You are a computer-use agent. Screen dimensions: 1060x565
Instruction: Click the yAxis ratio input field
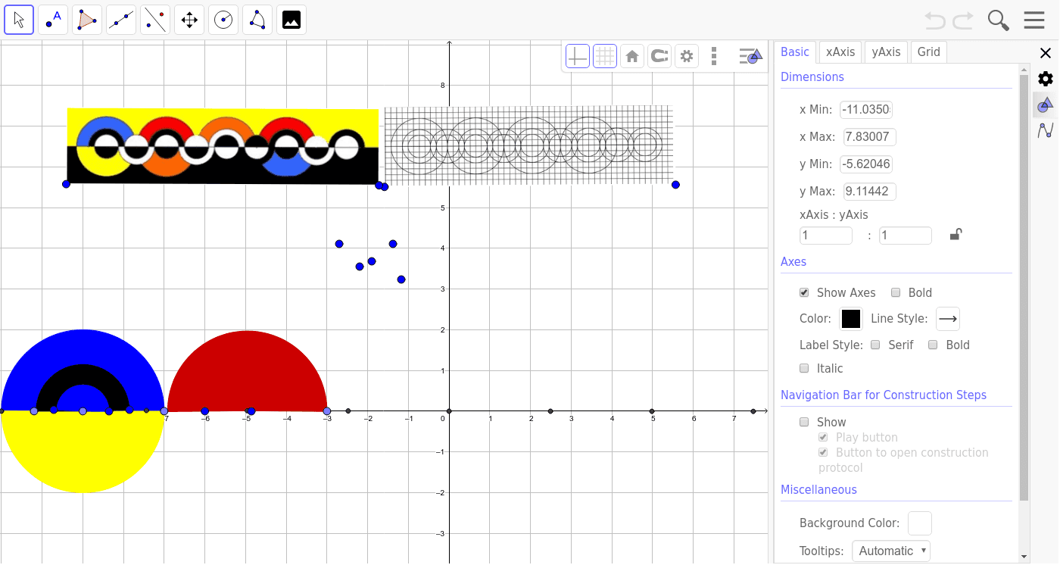(906, 236)
